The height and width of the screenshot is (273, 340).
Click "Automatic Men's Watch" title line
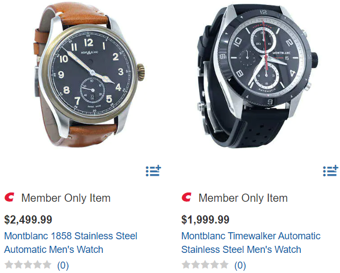coord(53,250)
